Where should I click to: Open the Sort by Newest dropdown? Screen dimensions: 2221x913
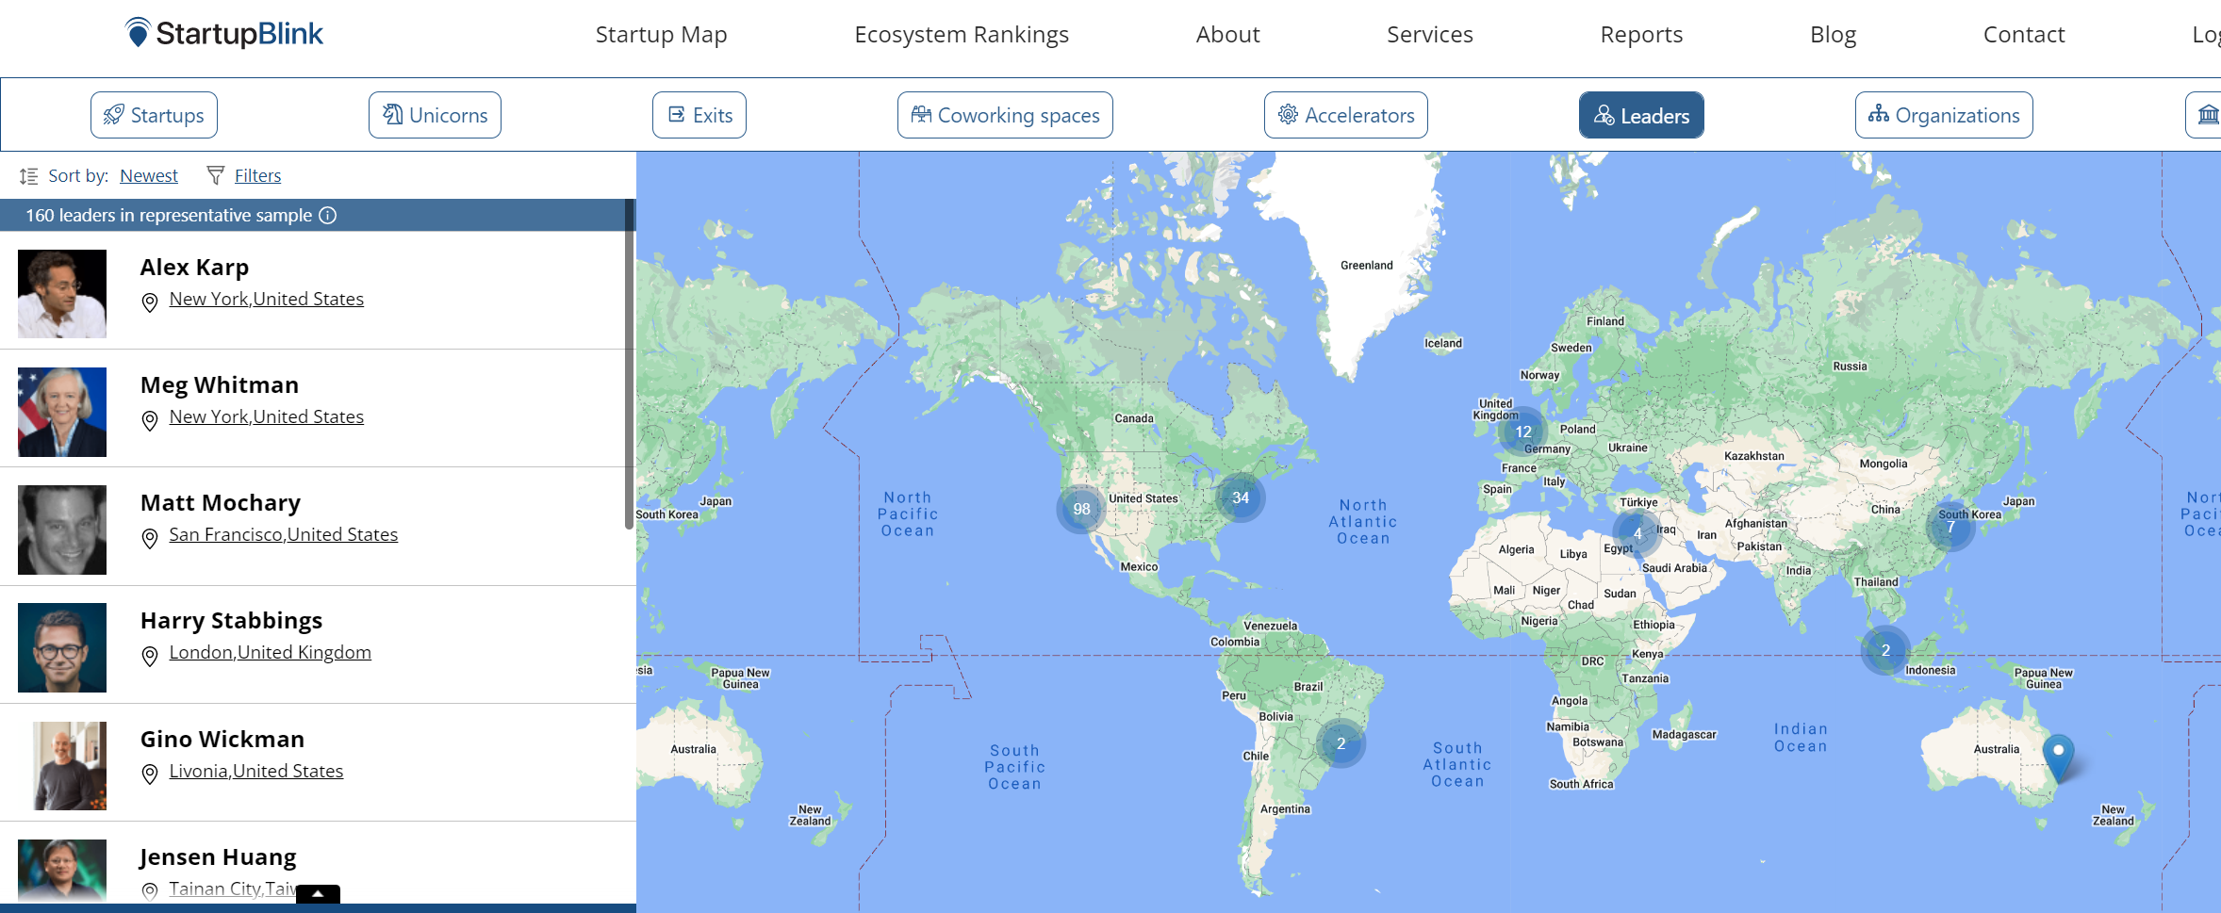[x=149, y=176]
